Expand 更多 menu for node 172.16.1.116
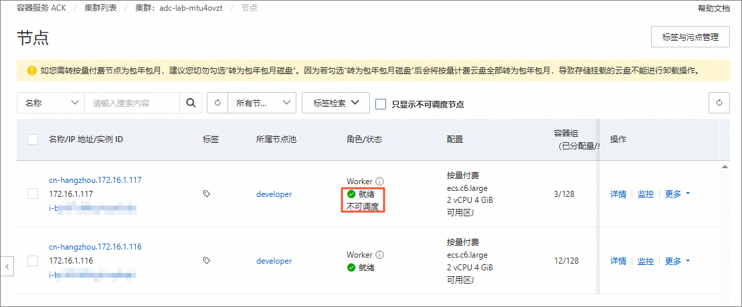 (x=678, y=261)
